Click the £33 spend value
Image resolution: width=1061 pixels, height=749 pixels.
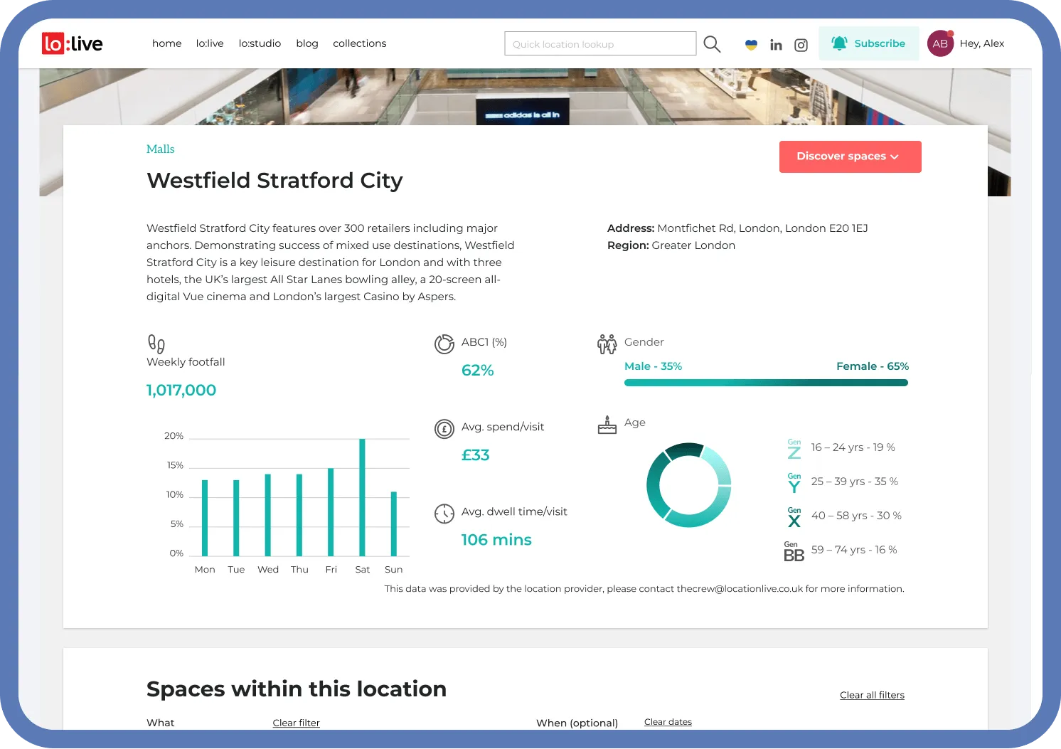pos(475,455)
